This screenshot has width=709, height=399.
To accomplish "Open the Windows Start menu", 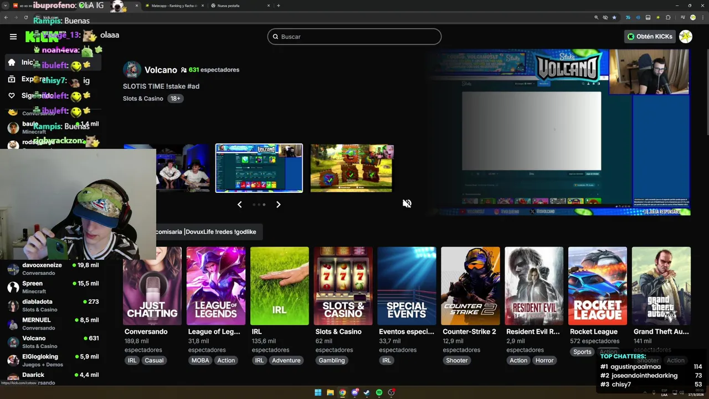I will click(318, 392).
